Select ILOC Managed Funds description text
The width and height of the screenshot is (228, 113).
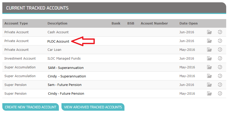coord(64,59)
